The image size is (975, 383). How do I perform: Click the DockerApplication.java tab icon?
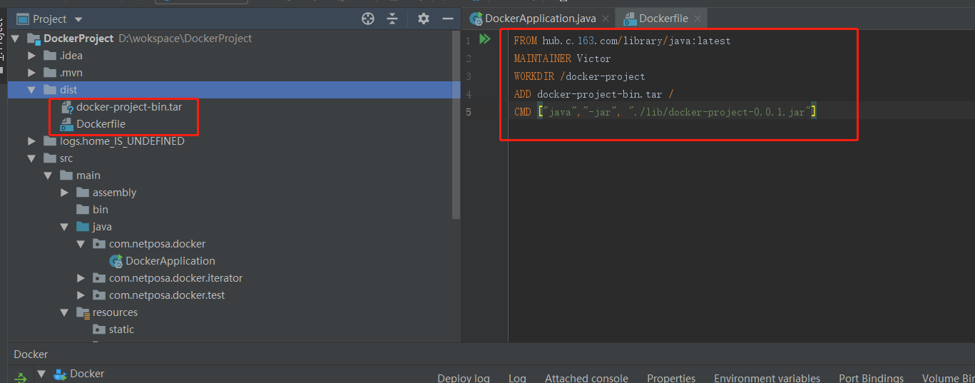476,19
